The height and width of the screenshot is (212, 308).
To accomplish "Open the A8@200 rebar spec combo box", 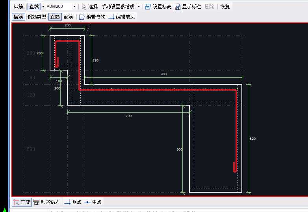I will coord(61,7).
